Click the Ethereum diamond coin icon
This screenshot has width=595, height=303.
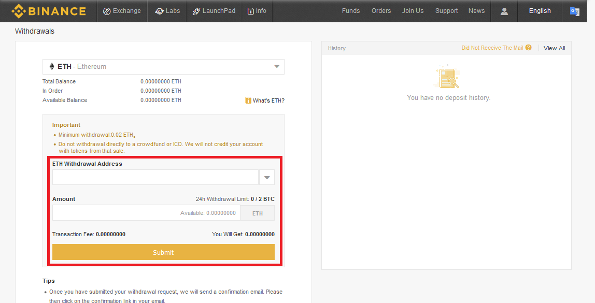52,67
